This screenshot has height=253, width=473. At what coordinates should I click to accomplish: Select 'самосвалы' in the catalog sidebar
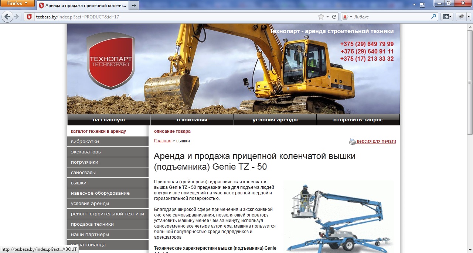point(108,173)
